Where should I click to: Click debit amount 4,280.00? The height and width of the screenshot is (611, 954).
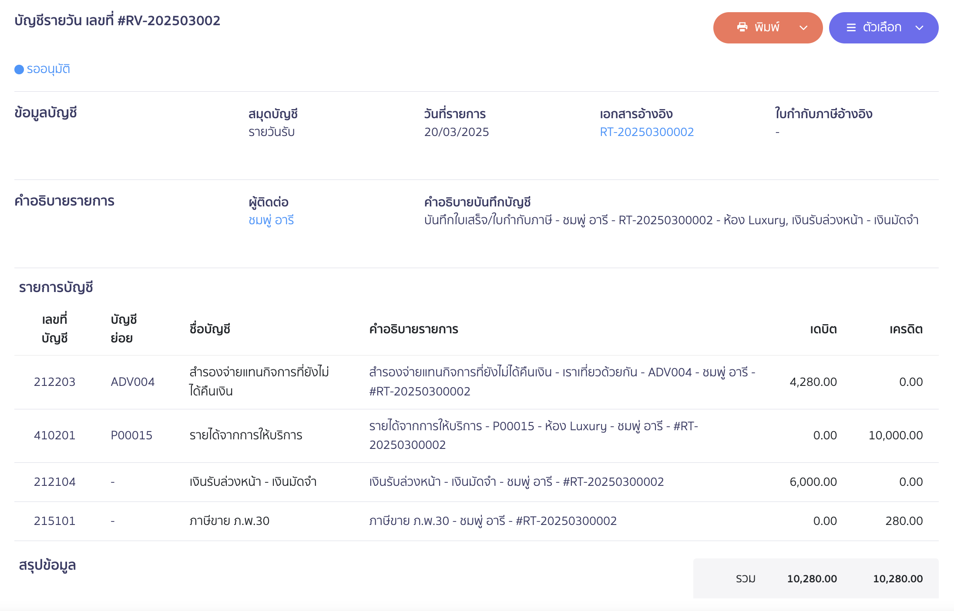coord(813,382)
